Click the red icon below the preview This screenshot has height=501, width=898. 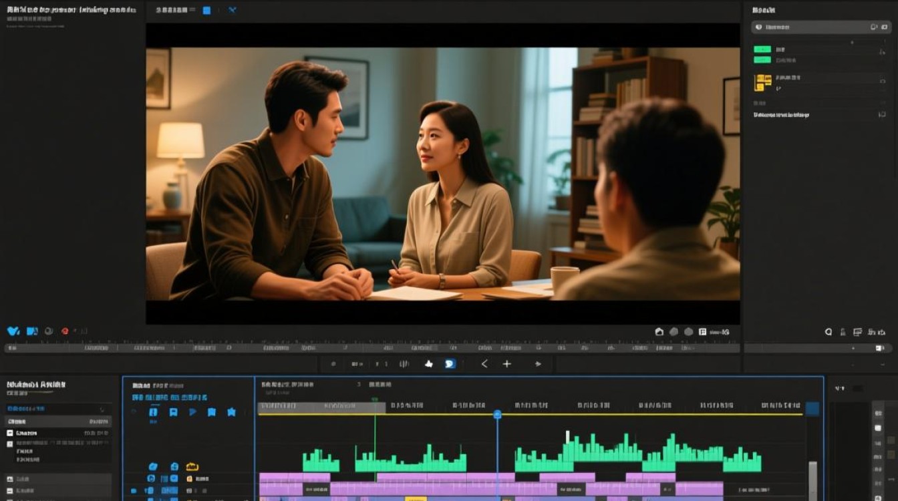pyautogui.click(x=65, y=331)
